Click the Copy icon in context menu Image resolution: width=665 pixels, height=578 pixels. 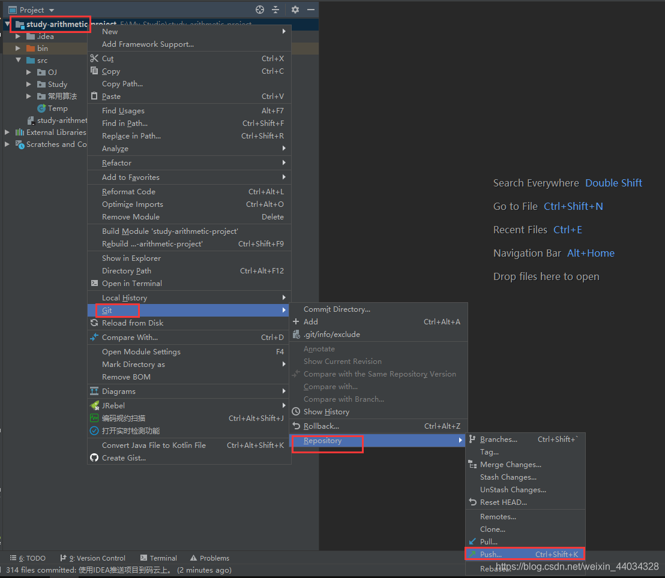tap(94, 71)
